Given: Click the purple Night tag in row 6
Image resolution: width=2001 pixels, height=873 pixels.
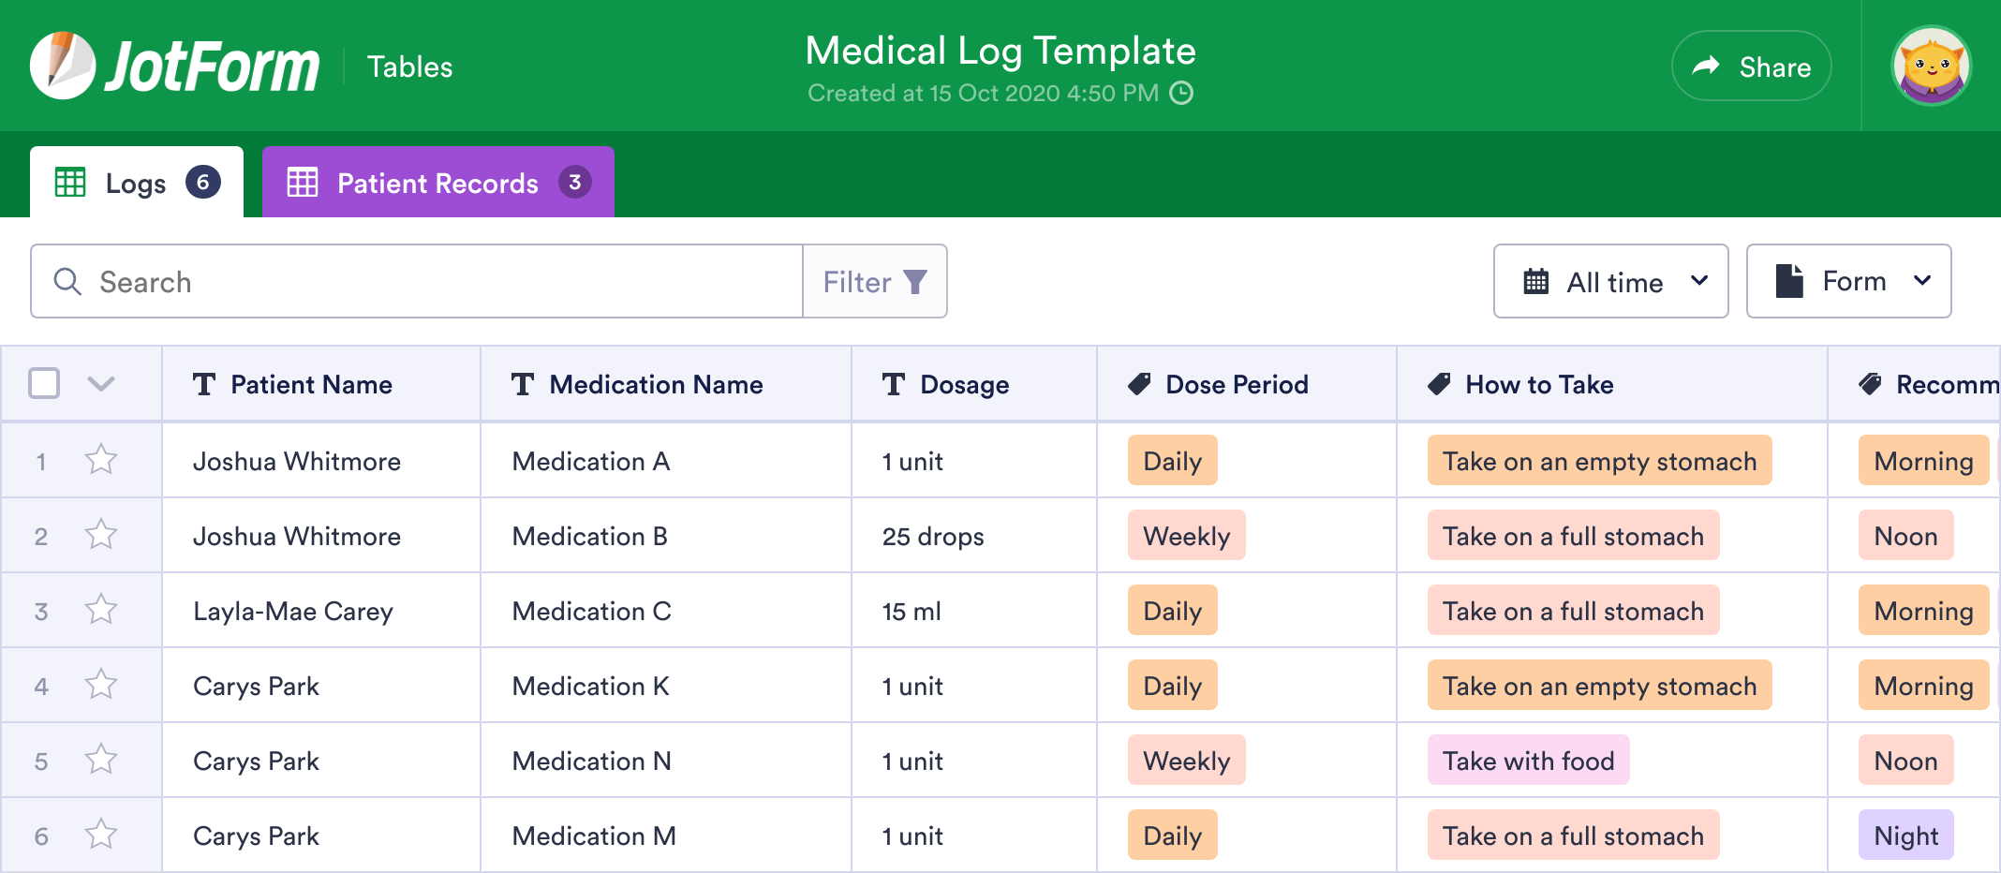Looking at the screenshot, I should coord(1905,836).
